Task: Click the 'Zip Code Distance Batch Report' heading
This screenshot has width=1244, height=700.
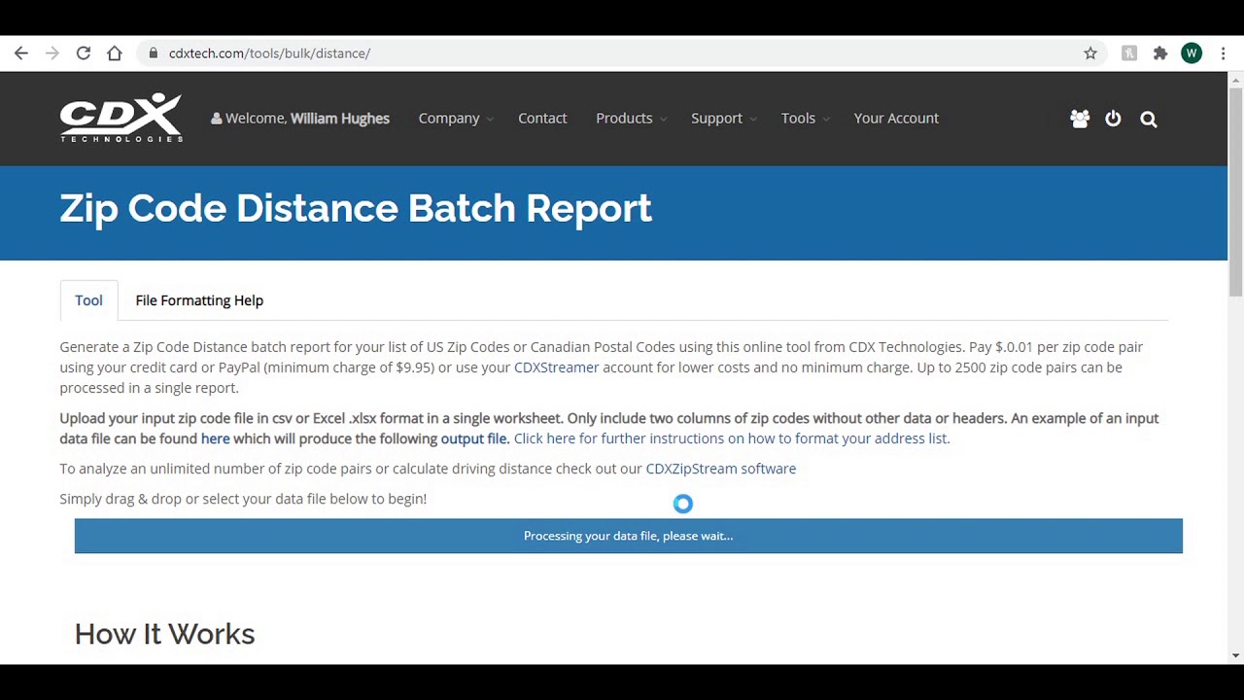Action: pyautogui.click(x=356, y=209)
